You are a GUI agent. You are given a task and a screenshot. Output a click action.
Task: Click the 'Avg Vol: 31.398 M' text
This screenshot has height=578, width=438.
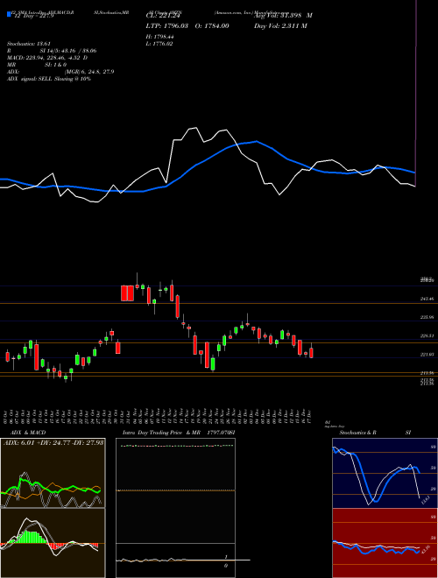(283, 15)
